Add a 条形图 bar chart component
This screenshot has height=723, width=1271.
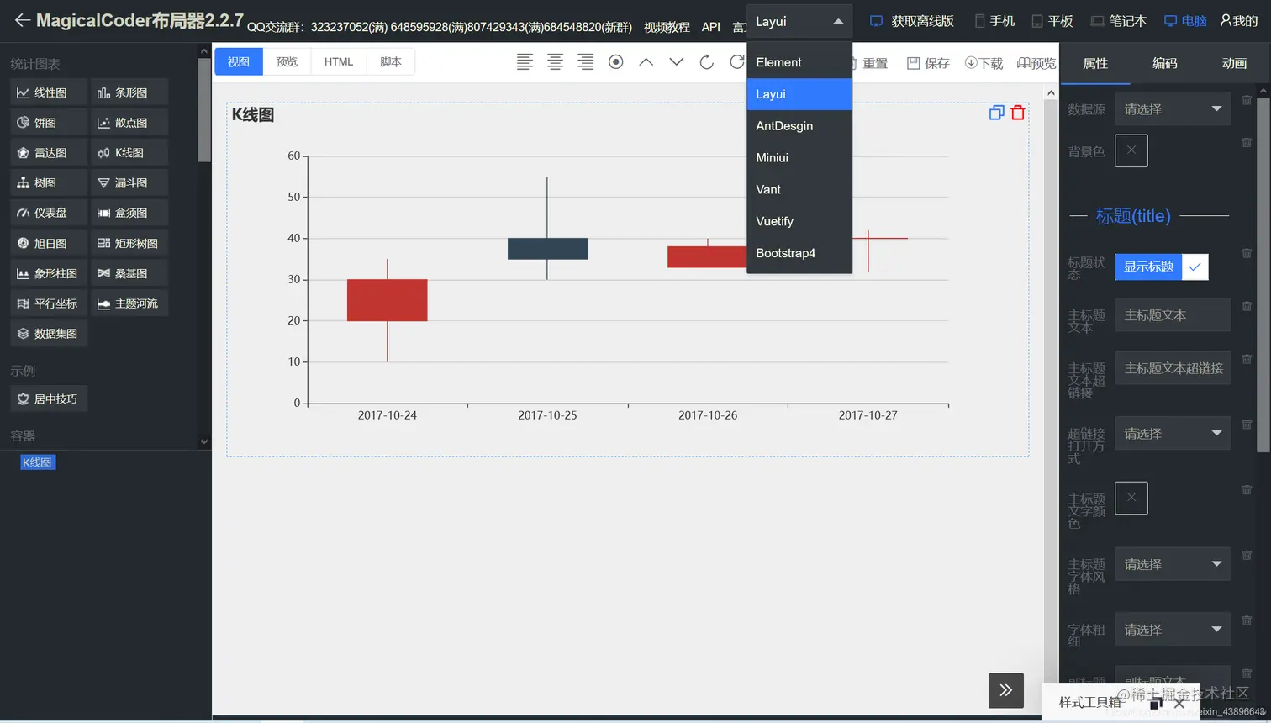pos(129,92)
